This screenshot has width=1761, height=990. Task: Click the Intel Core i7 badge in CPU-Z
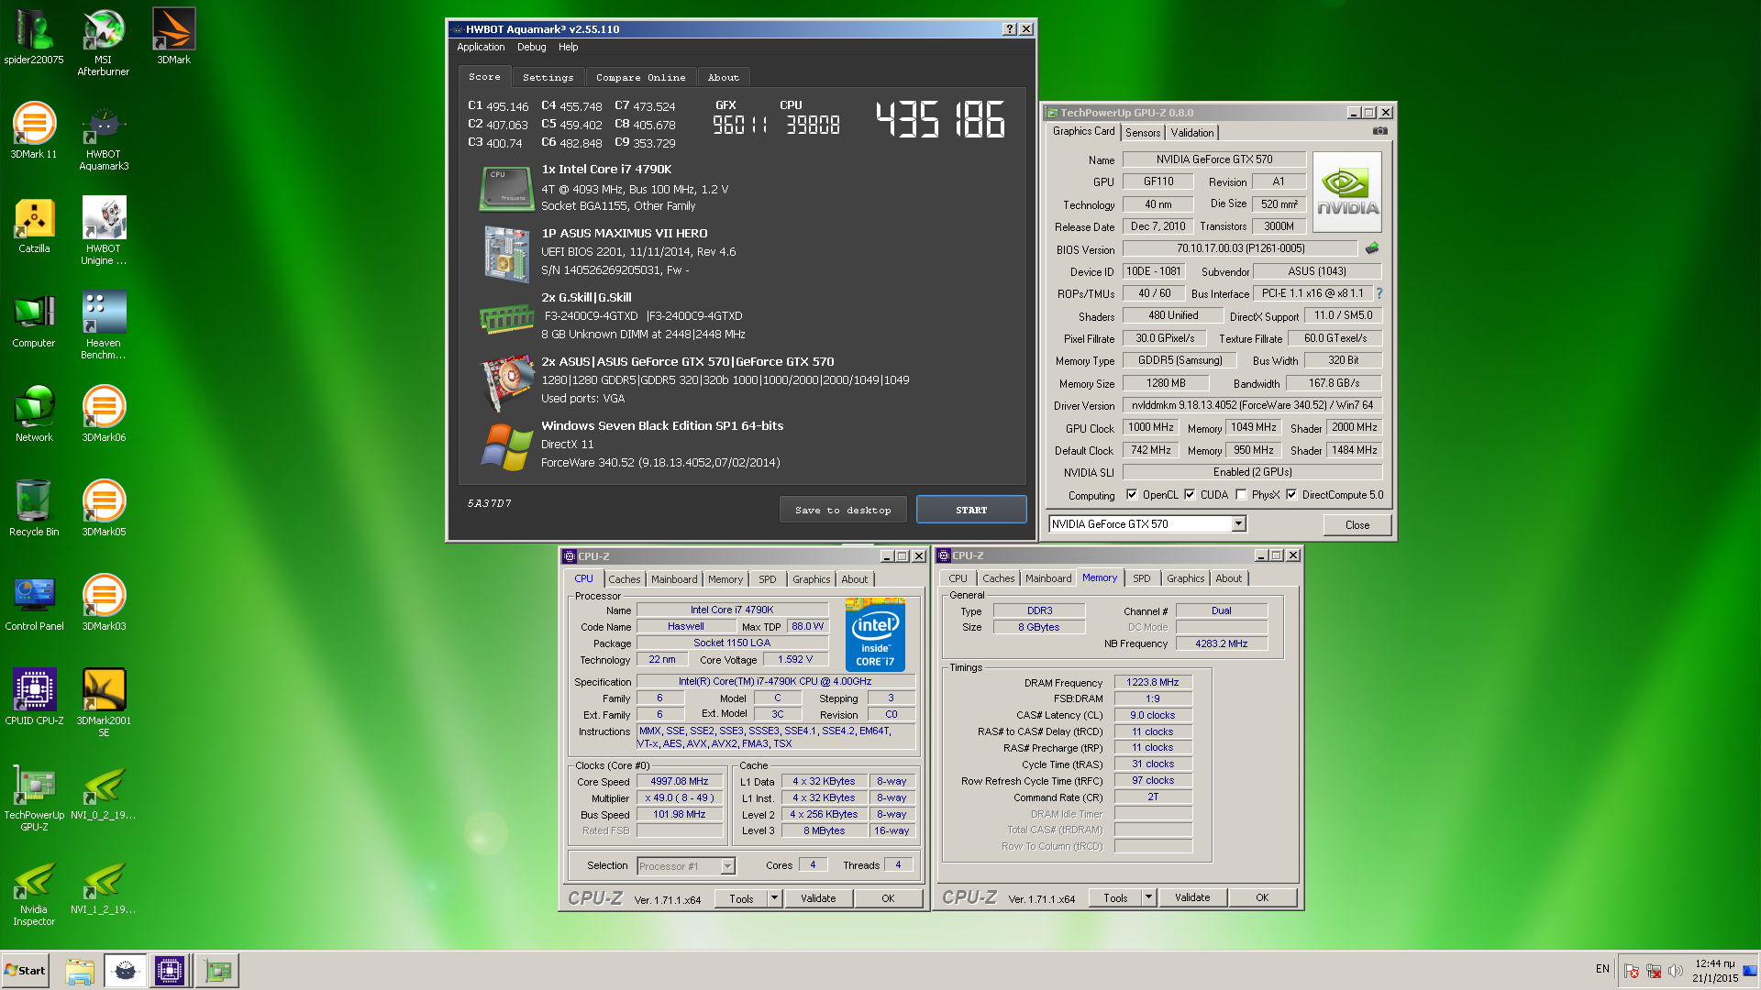point(875,634)
